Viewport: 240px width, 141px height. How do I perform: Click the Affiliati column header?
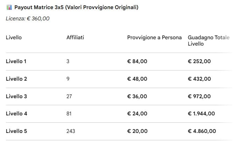click(x=75, y=38)
